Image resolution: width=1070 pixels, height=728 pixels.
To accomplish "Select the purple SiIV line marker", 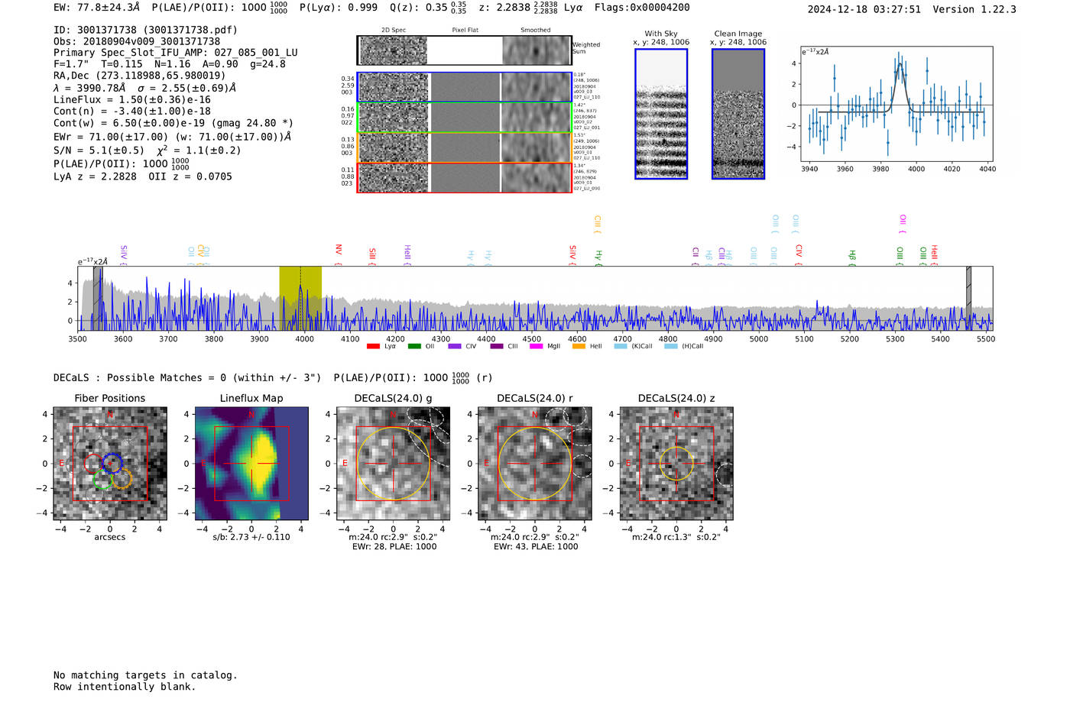I will tap(124, 255).
